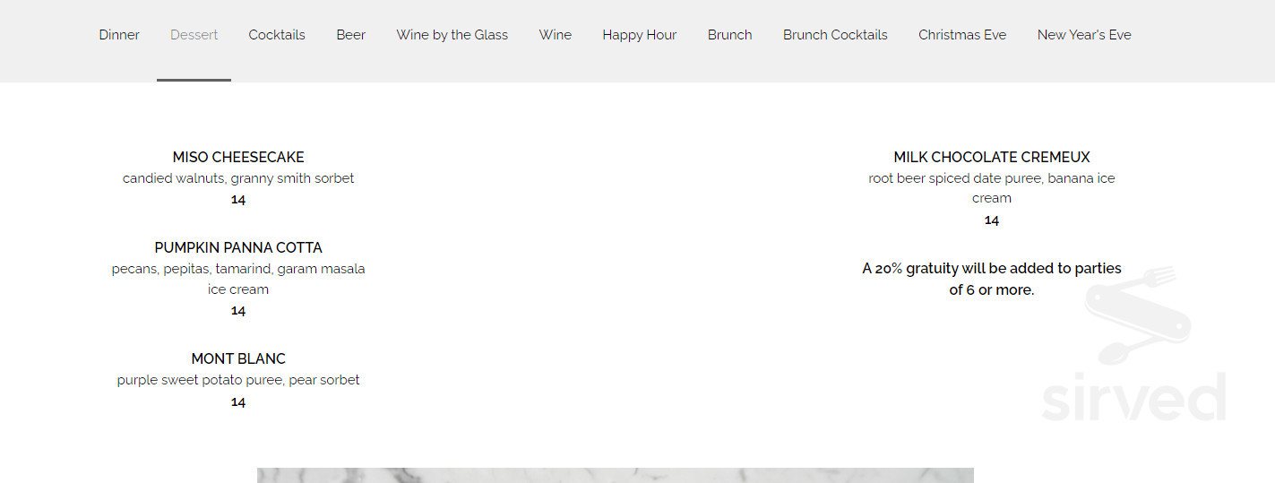Click the 20% gratuity notice text
1275x483 pixels.
pos(992,279)
